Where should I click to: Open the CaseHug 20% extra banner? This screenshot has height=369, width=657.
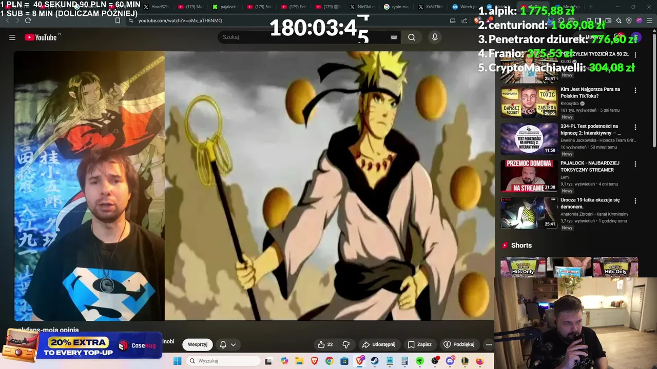[x=81, y=345]
